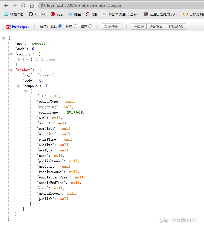Click the "amount" key
Image resolution: width=204 pixels, height=229 pixels.
coord(45,123)
